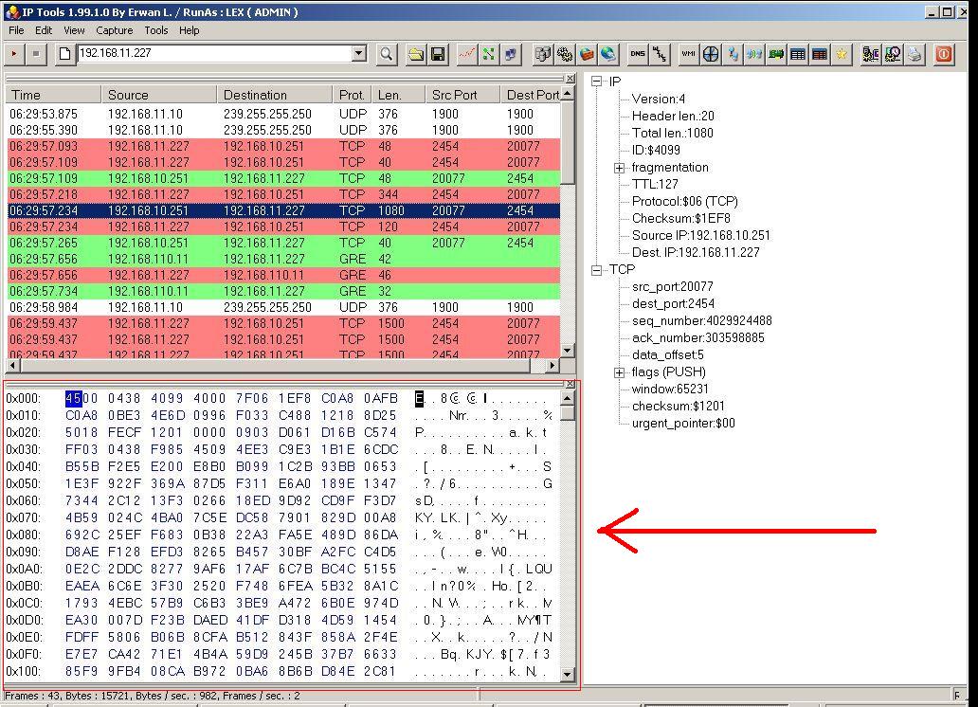
Task: Click the magnifier search icon
Action: tap(387, 54)
